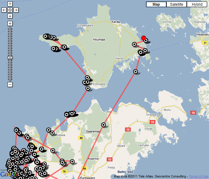Screen dimensions: 209x179
Task: Pan the map down with the arrow
Action: coord(10,16)
